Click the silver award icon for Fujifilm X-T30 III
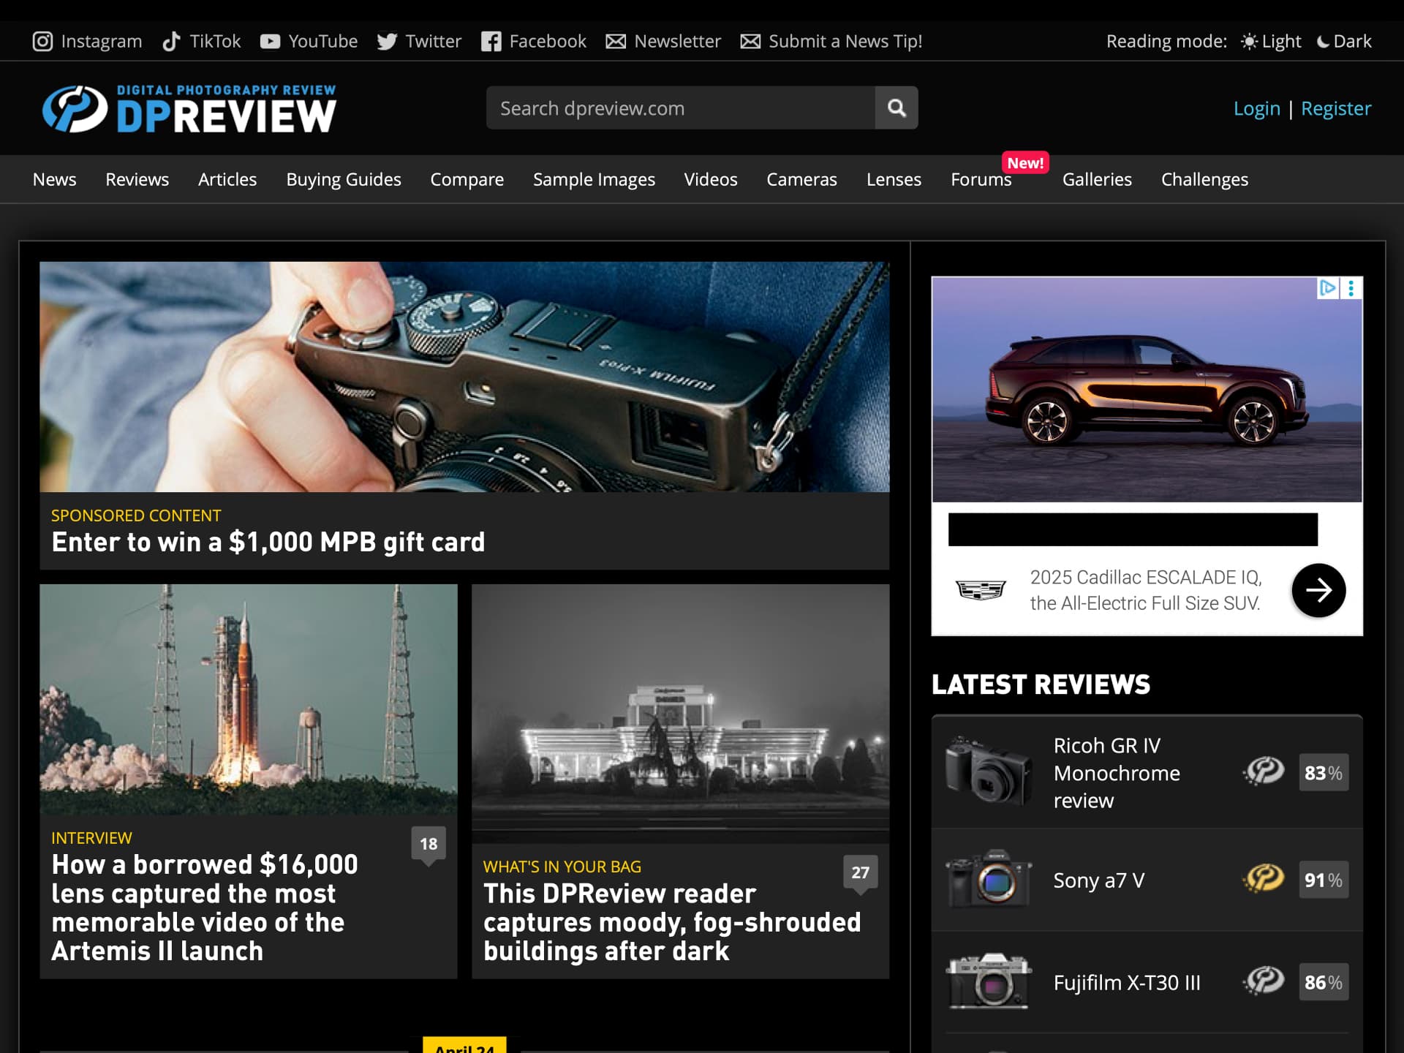This screenshot has height=1053, width=1404. coord(1264,981)
